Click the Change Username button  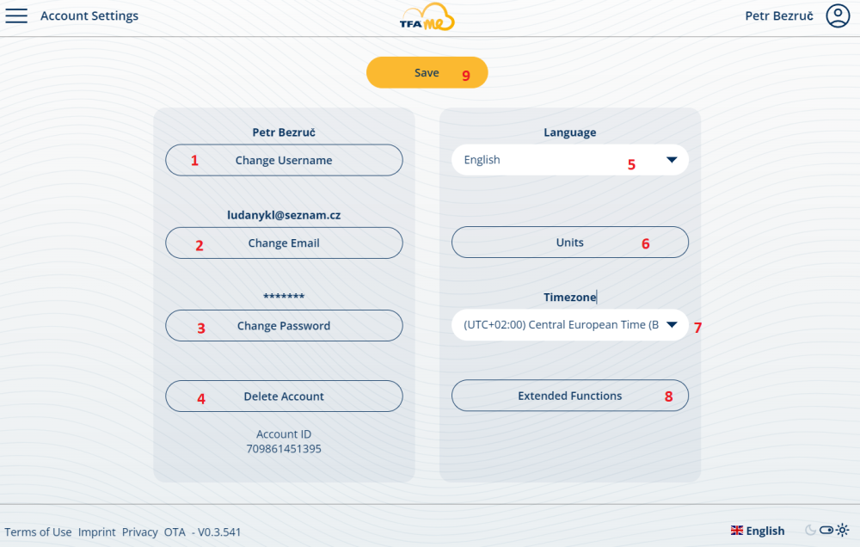click(284, 160)
